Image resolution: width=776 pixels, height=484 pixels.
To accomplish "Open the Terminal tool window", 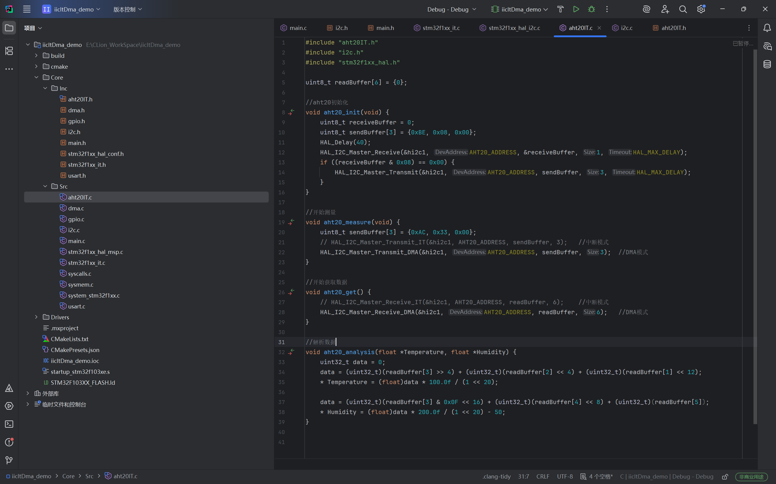I will point(9,424).
